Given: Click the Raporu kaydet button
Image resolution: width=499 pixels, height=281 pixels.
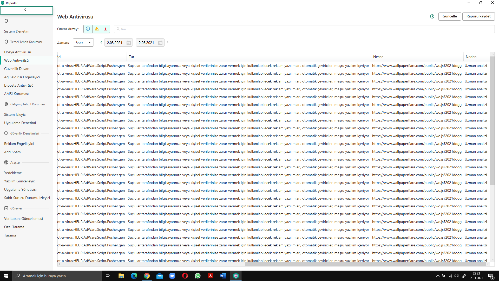Looking at the screenshot, I should pyautogui.click(x=478, y=16).
